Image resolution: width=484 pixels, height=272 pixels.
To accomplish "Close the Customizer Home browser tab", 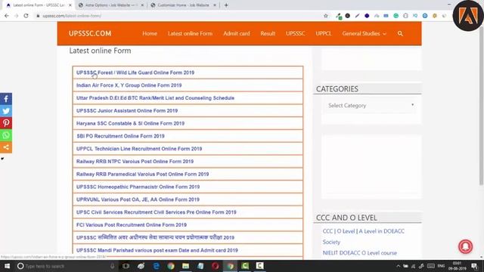I will [x=215, y=5].
